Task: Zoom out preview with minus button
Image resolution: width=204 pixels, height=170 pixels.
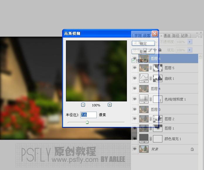Action: (x=83, y=105)
